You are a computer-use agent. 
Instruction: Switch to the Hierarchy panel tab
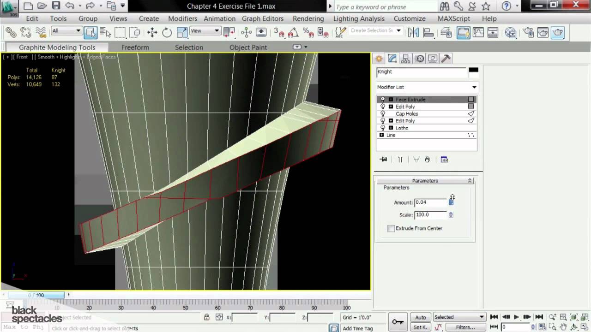[406, 59]
